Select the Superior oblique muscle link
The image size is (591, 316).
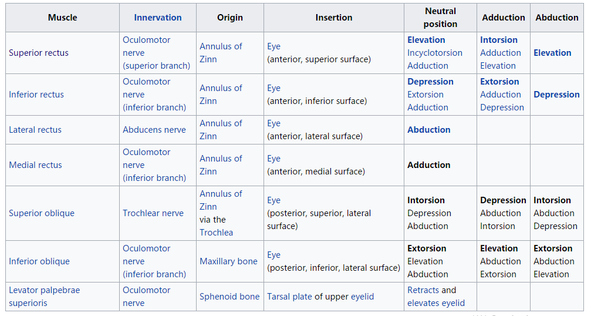point(42,213)
